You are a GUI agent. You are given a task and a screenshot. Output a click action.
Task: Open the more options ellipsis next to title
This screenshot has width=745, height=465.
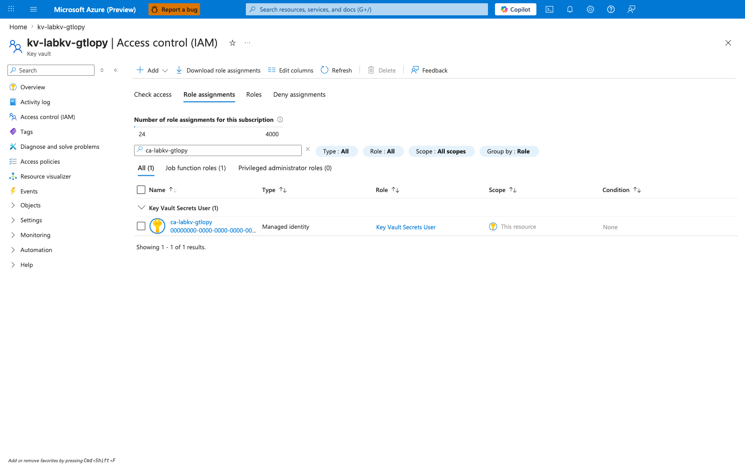248,43
